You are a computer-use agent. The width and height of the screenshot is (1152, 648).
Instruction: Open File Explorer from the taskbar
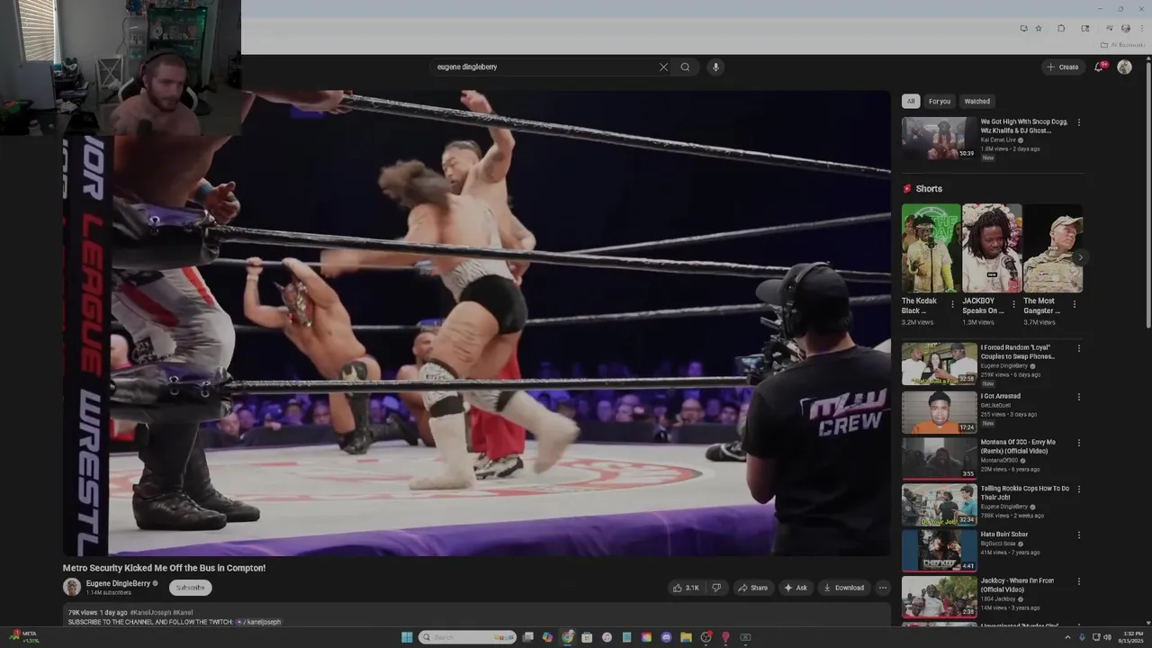(686, 637)
